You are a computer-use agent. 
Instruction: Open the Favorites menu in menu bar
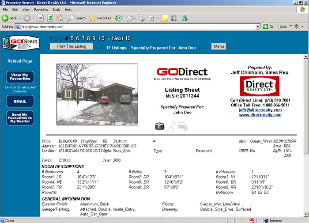41,9
